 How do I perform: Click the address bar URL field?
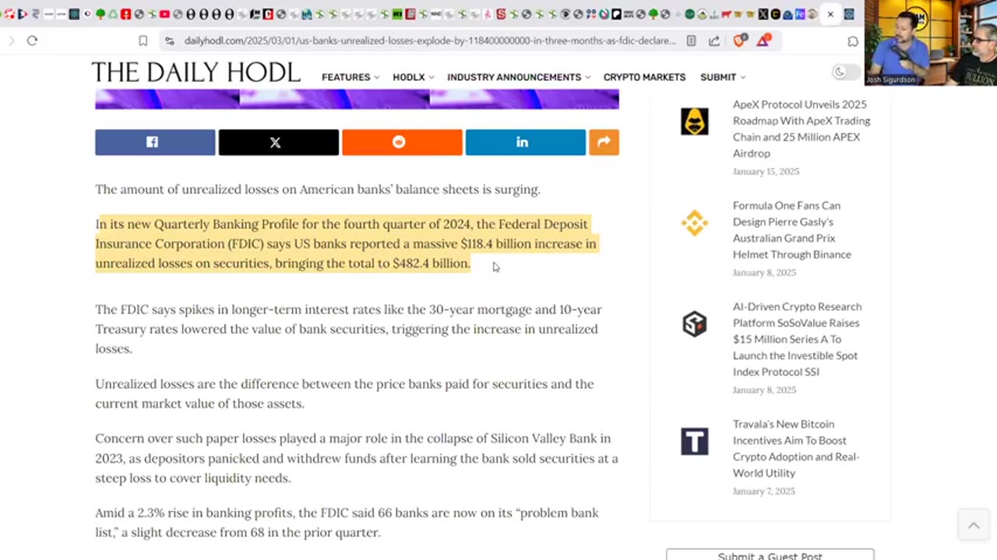point(430,40)
